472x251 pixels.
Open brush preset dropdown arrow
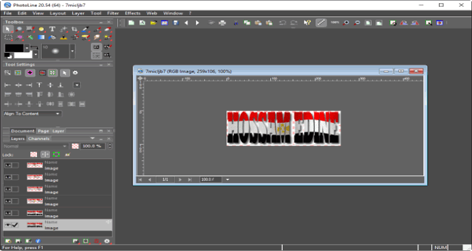[x=72, y=51]
